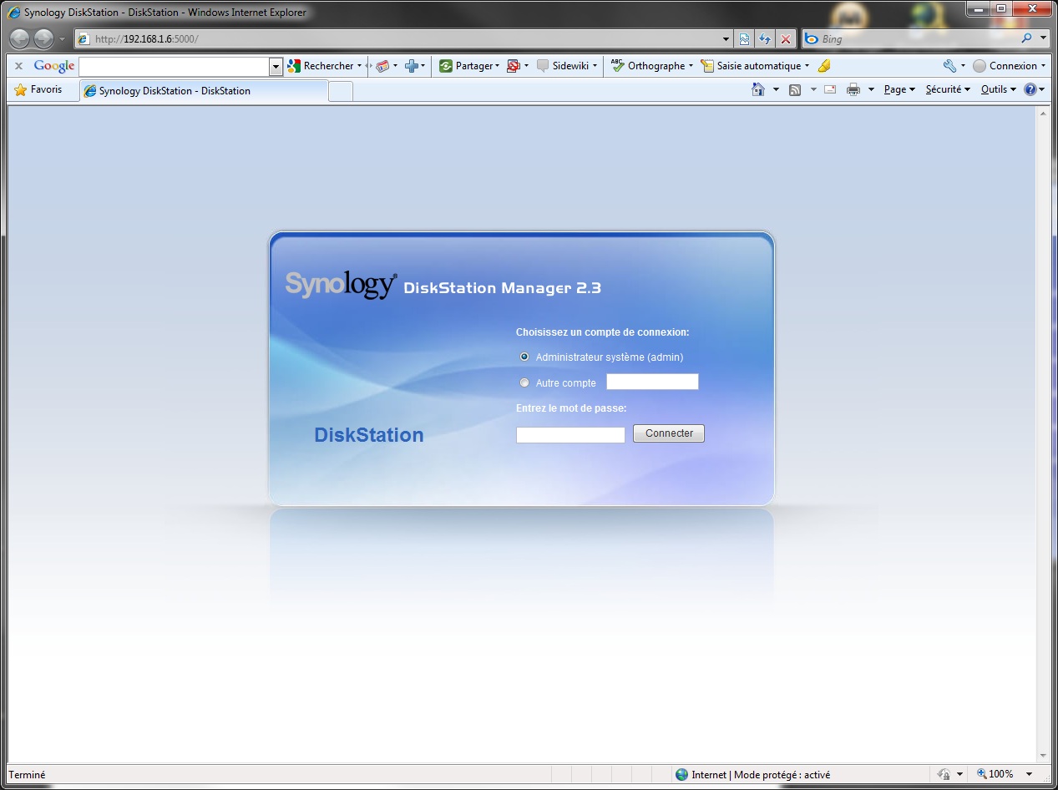
Task: Click the password input field
Action: pos(570,435)
